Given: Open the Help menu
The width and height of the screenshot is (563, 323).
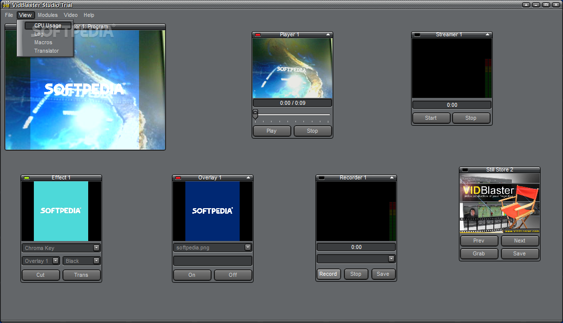Looking at the screenshot, I should (x=89, y=15).
